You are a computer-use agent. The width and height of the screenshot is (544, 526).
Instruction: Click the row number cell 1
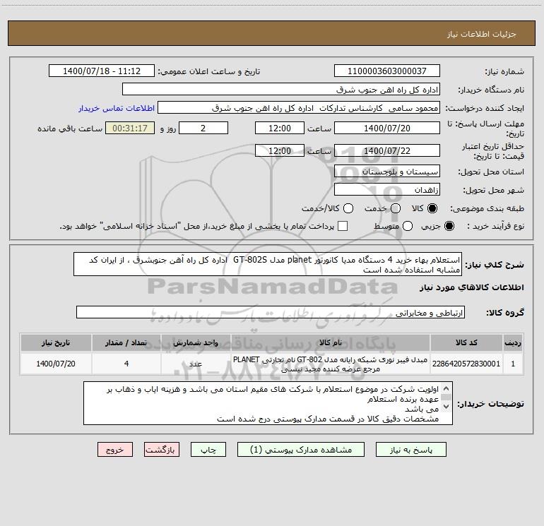513,364
